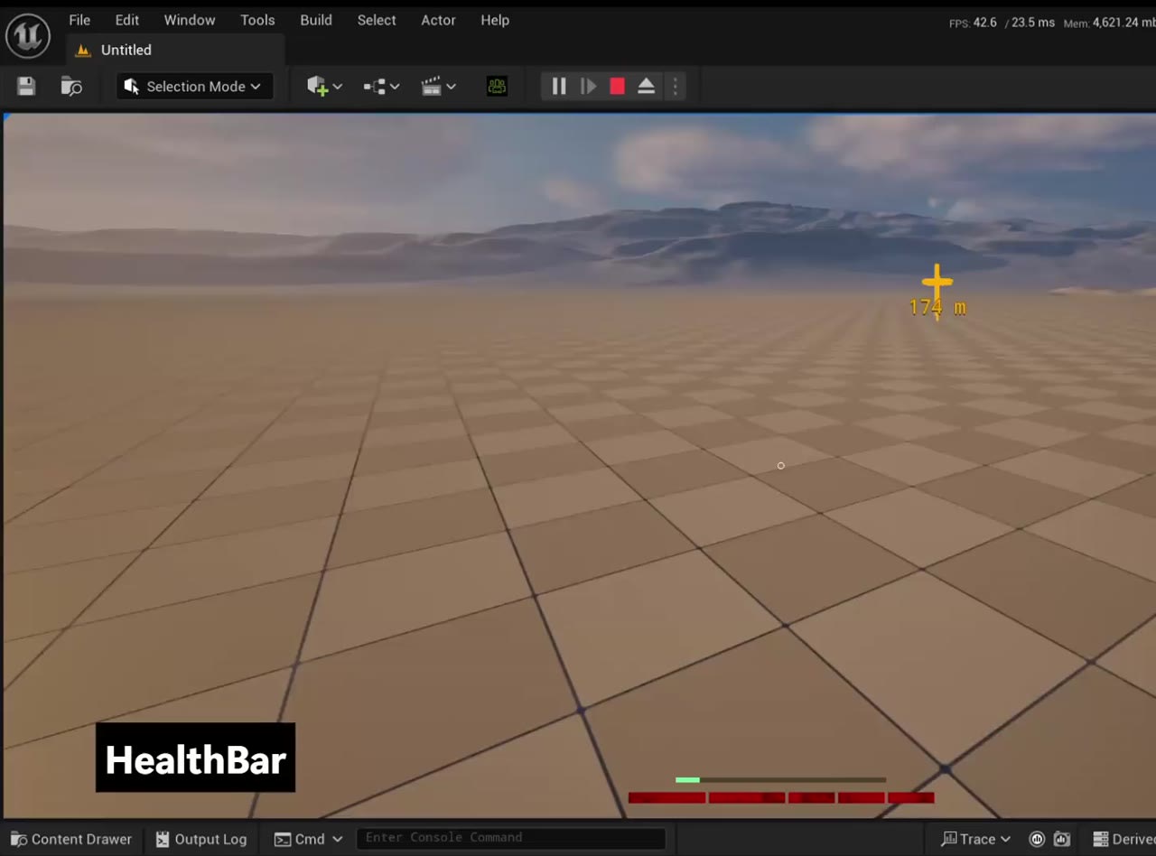Viewport: 1156px width, 856px height.
Task: Expand the add content dropdown arrow
Action: tap(338, 87)
